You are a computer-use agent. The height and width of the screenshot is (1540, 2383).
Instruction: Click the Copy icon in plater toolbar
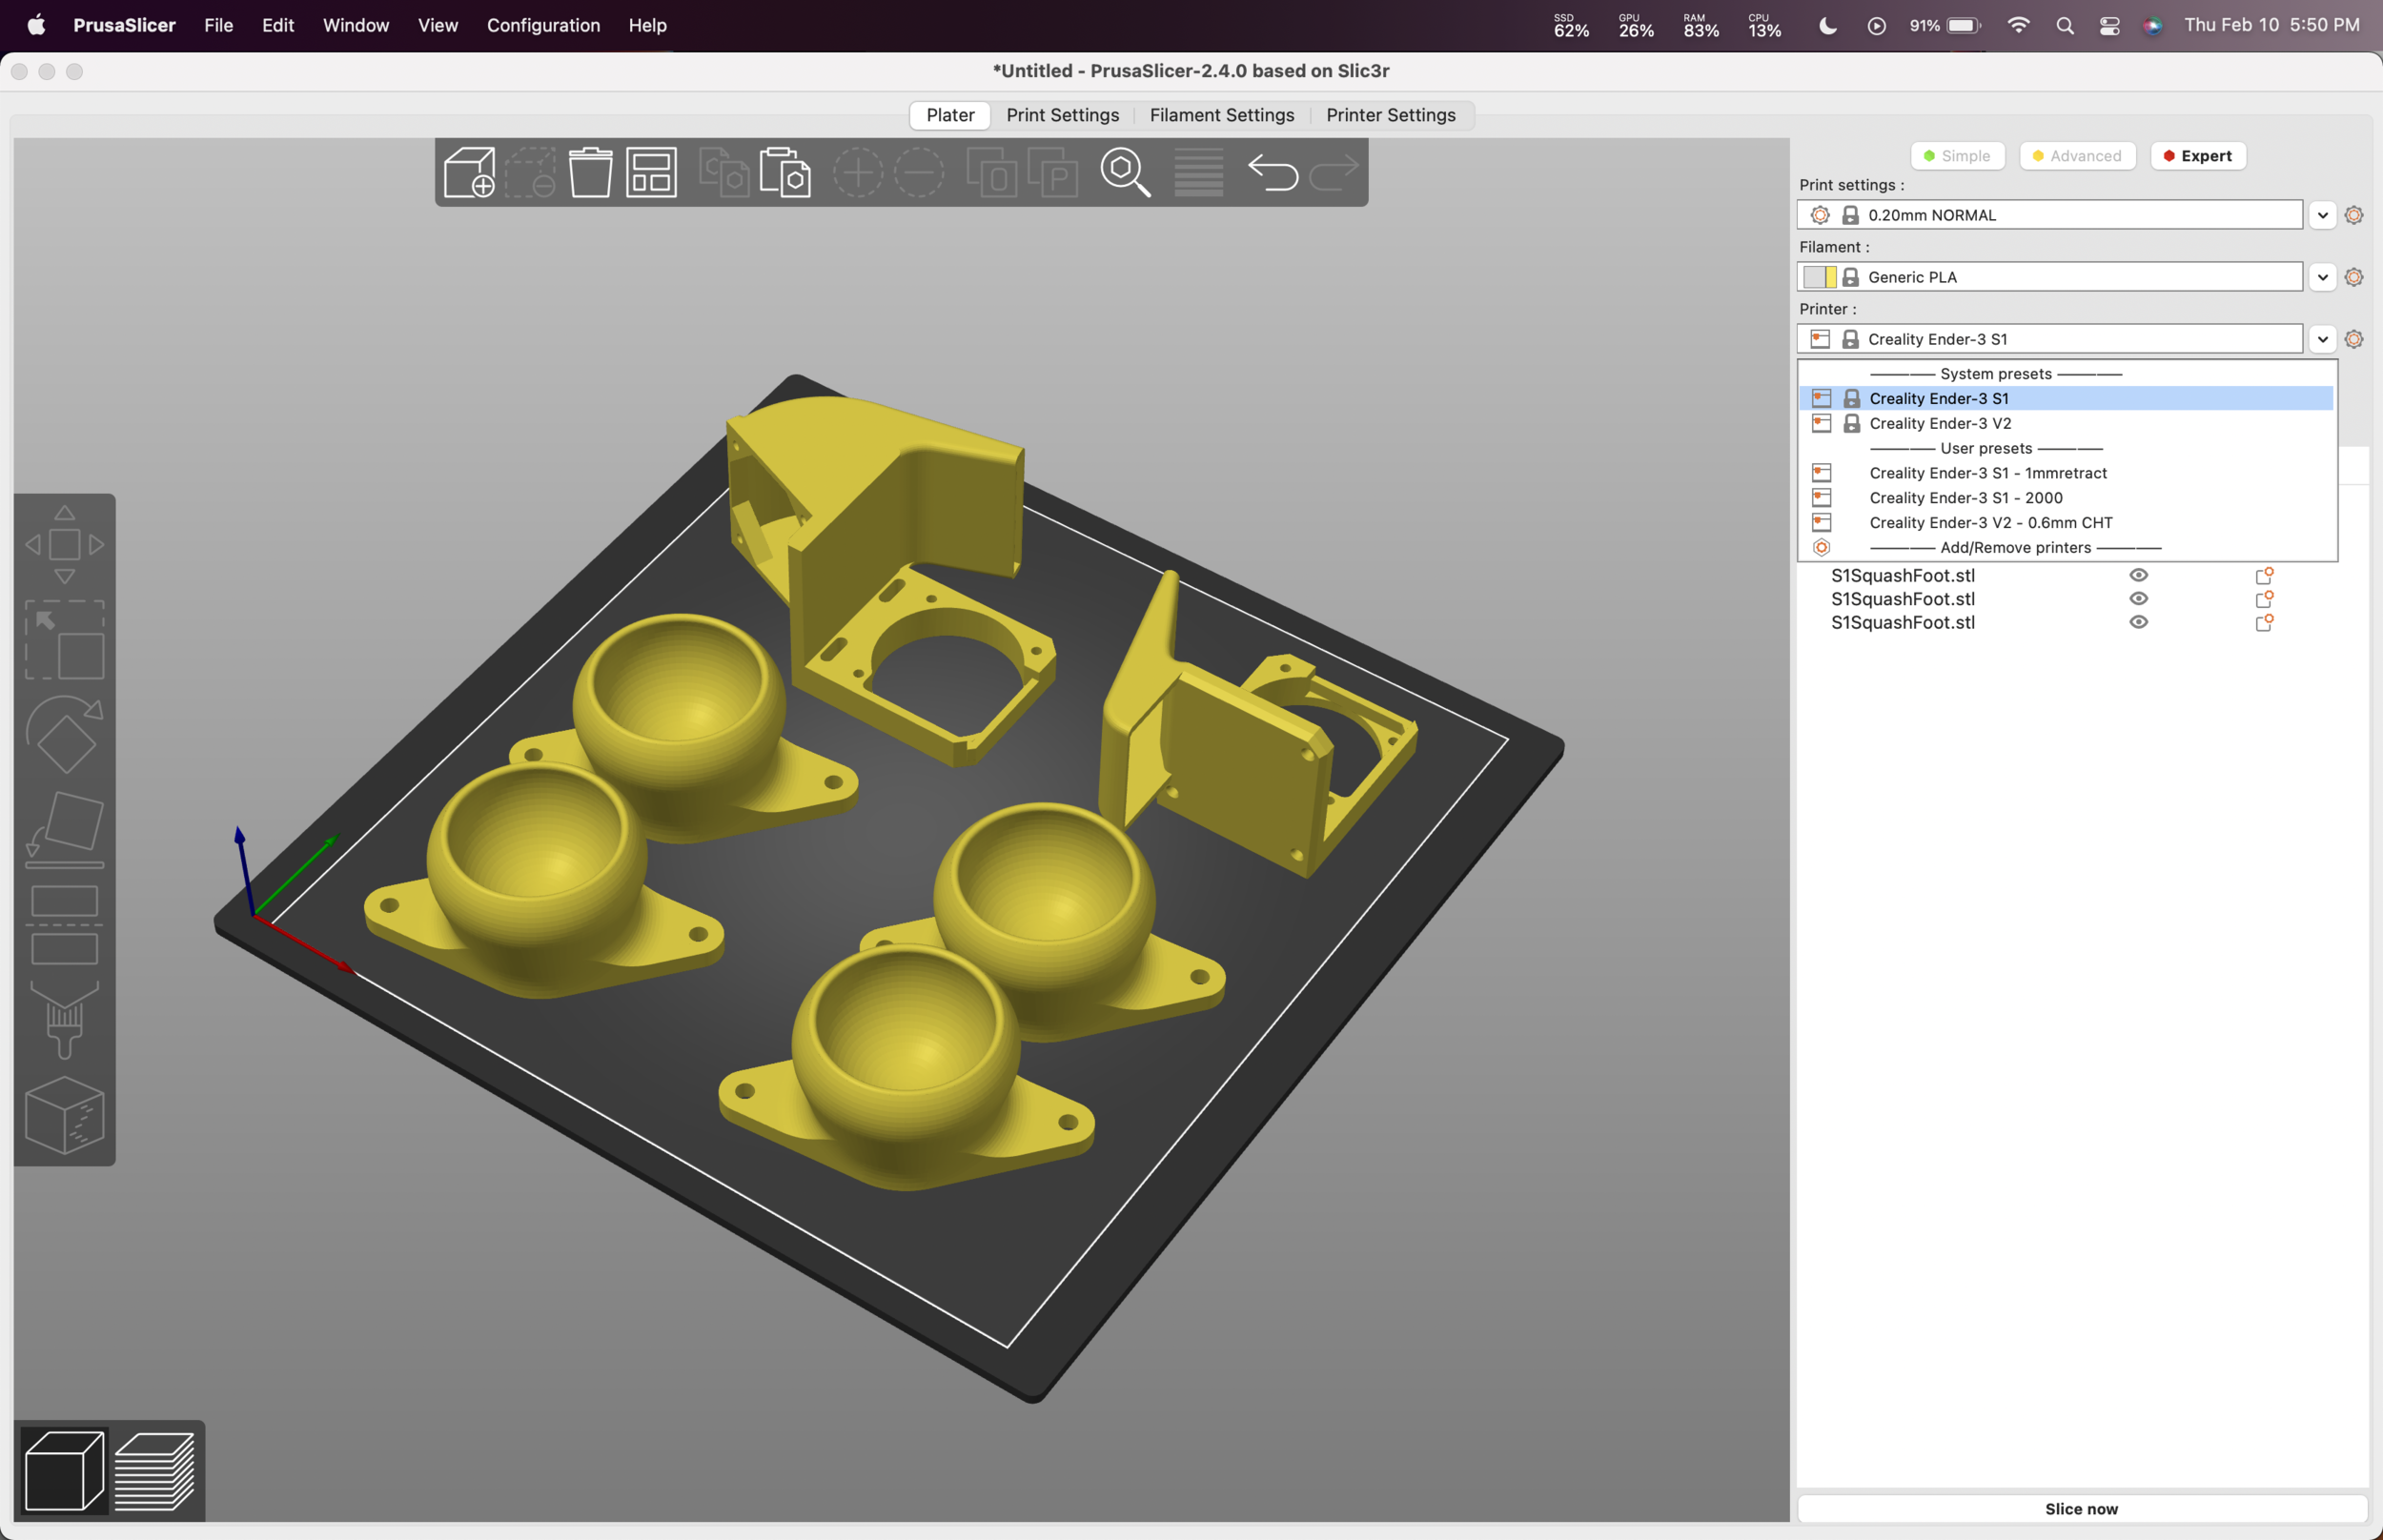(724, 172)
